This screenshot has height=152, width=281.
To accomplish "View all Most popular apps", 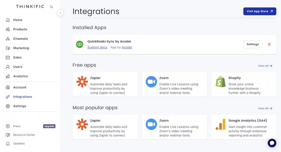I will pyautogui.click(x=265, y=109).
